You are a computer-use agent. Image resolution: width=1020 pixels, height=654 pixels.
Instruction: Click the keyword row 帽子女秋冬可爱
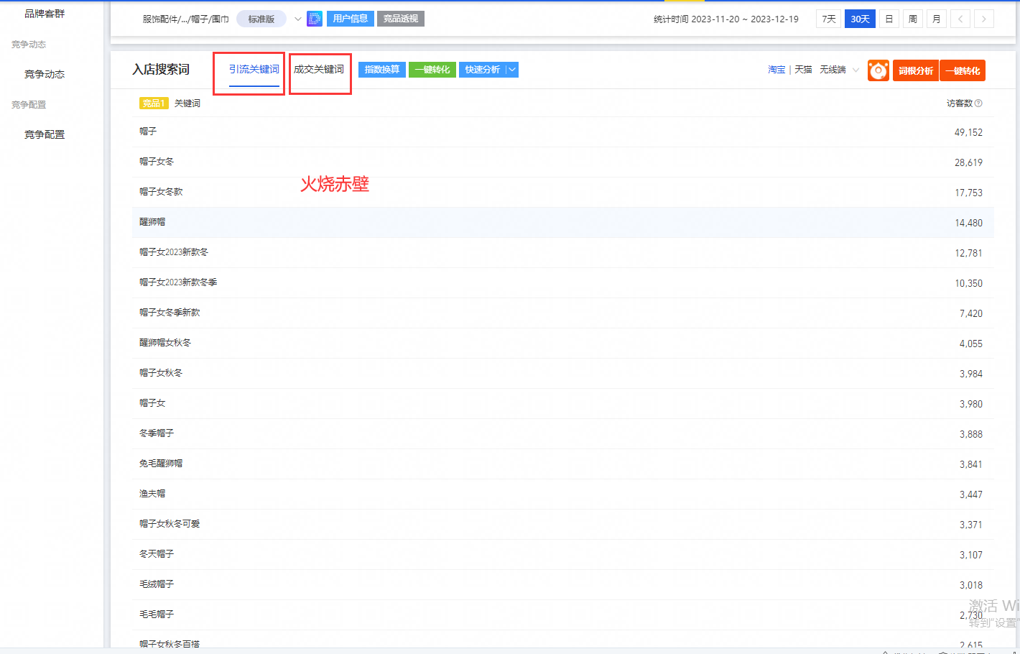click(x=563, y=524)
